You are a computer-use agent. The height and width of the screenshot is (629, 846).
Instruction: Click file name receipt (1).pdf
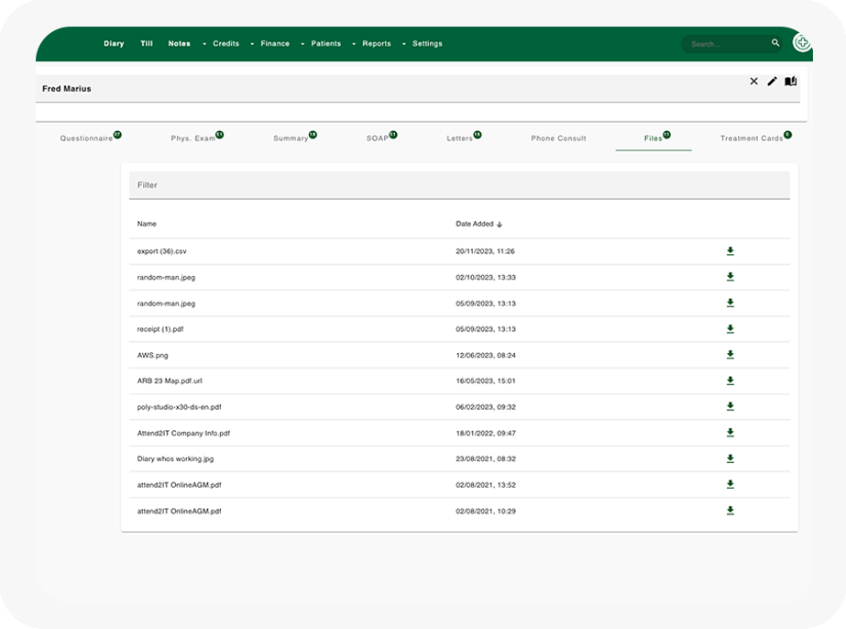pos(160,329)
